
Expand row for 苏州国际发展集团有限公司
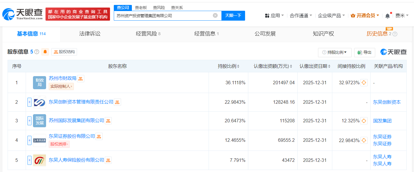(29, 121)
